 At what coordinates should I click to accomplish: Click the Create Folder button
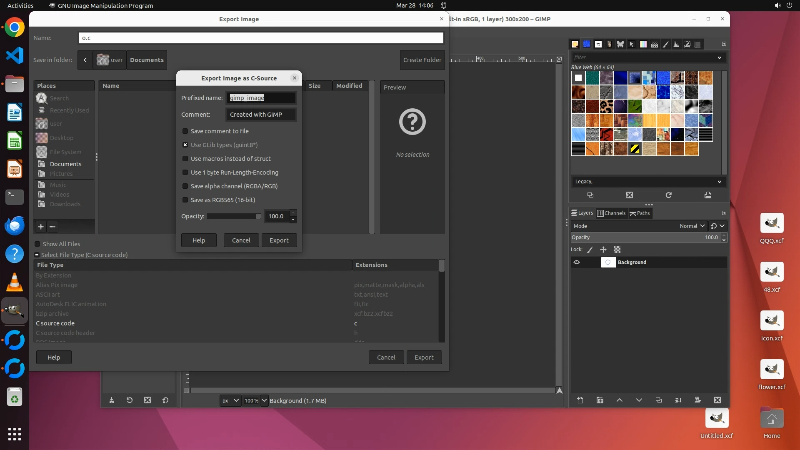click(x=422, y=60)
